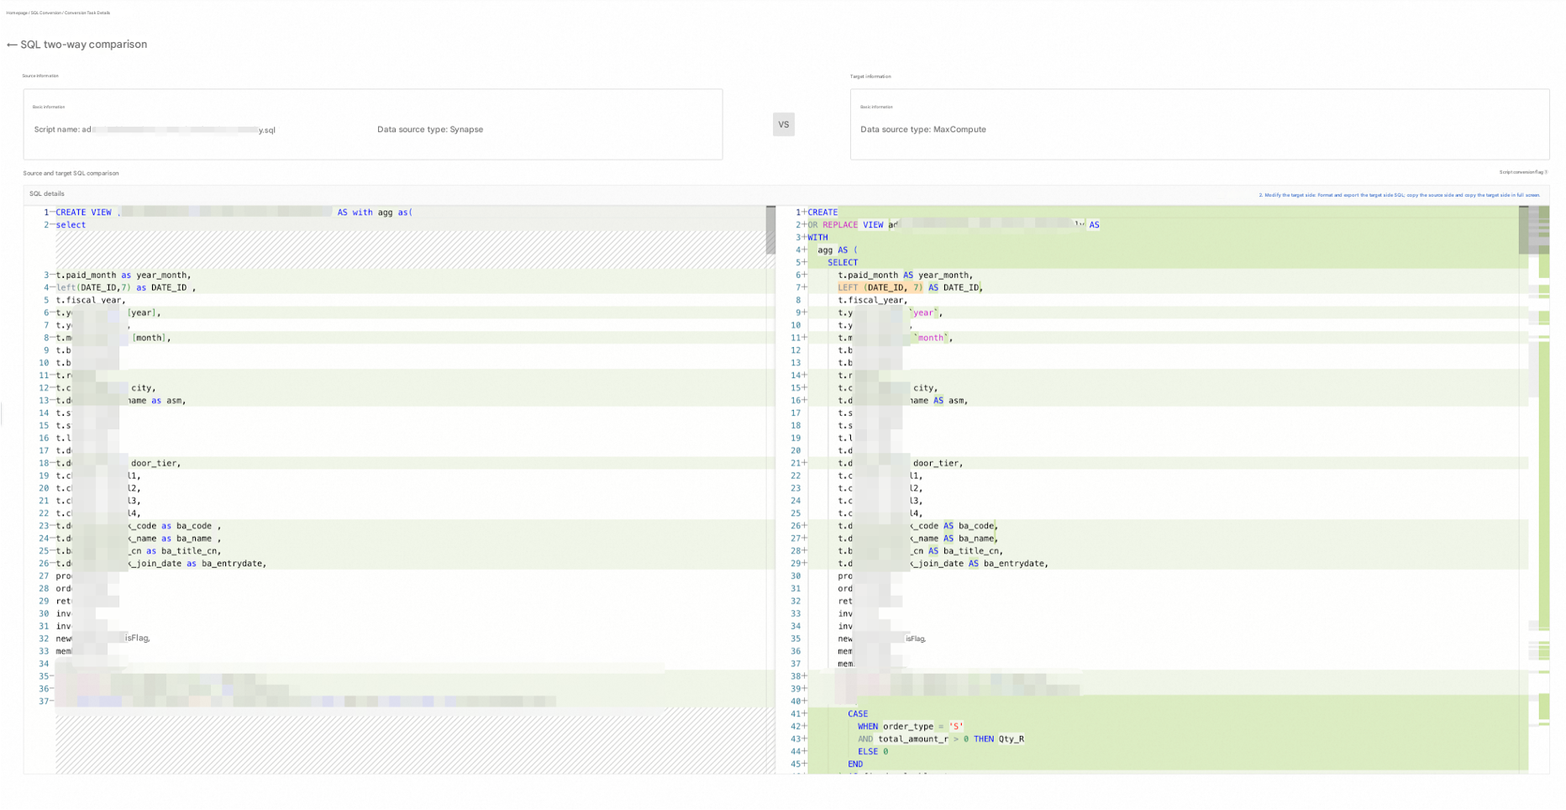Screen dimensions: 1566x810
Task: Click the blue Modify the target side hint
Action: pyautogui.click(x=1399, y=195)
